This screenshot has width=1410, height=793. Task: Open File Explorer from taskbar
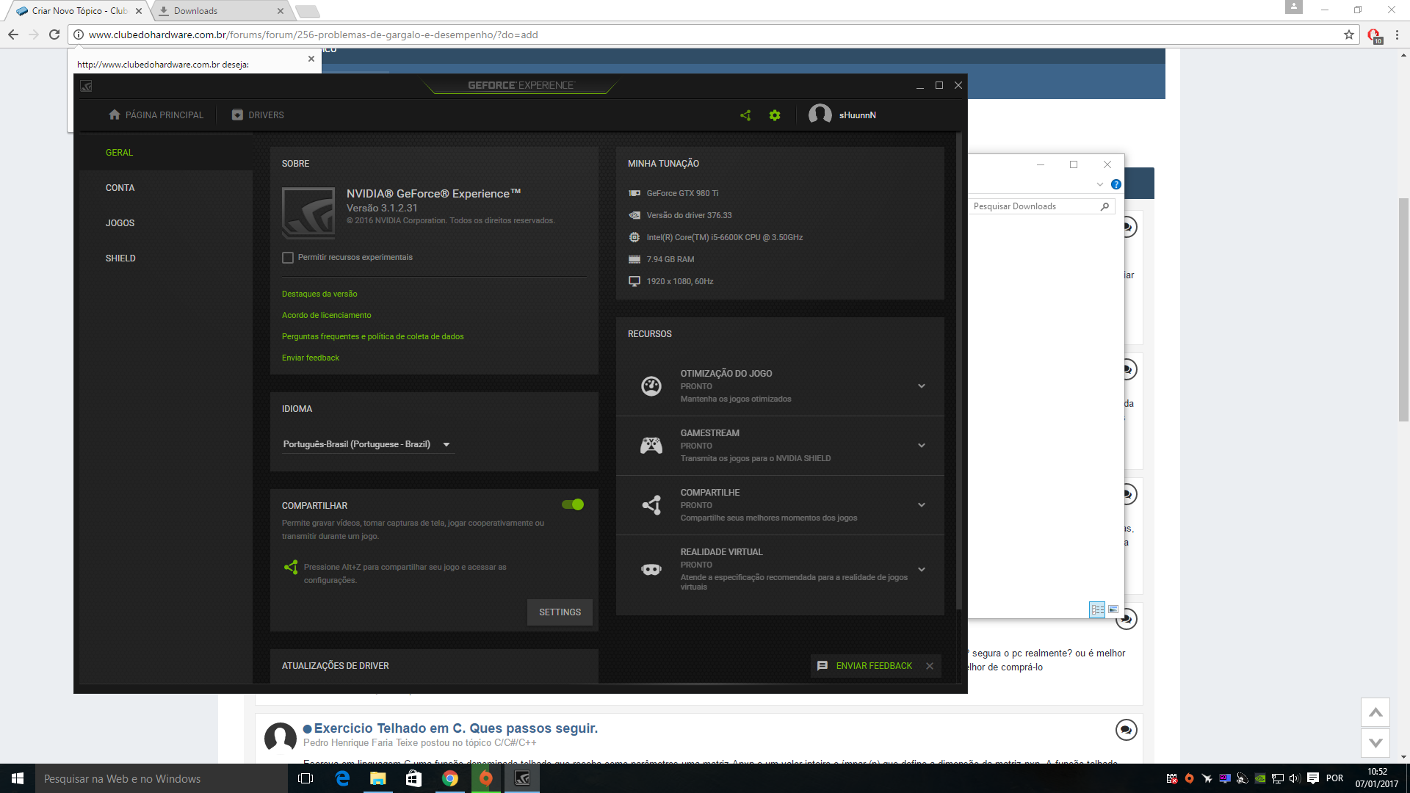click(378, 778)
